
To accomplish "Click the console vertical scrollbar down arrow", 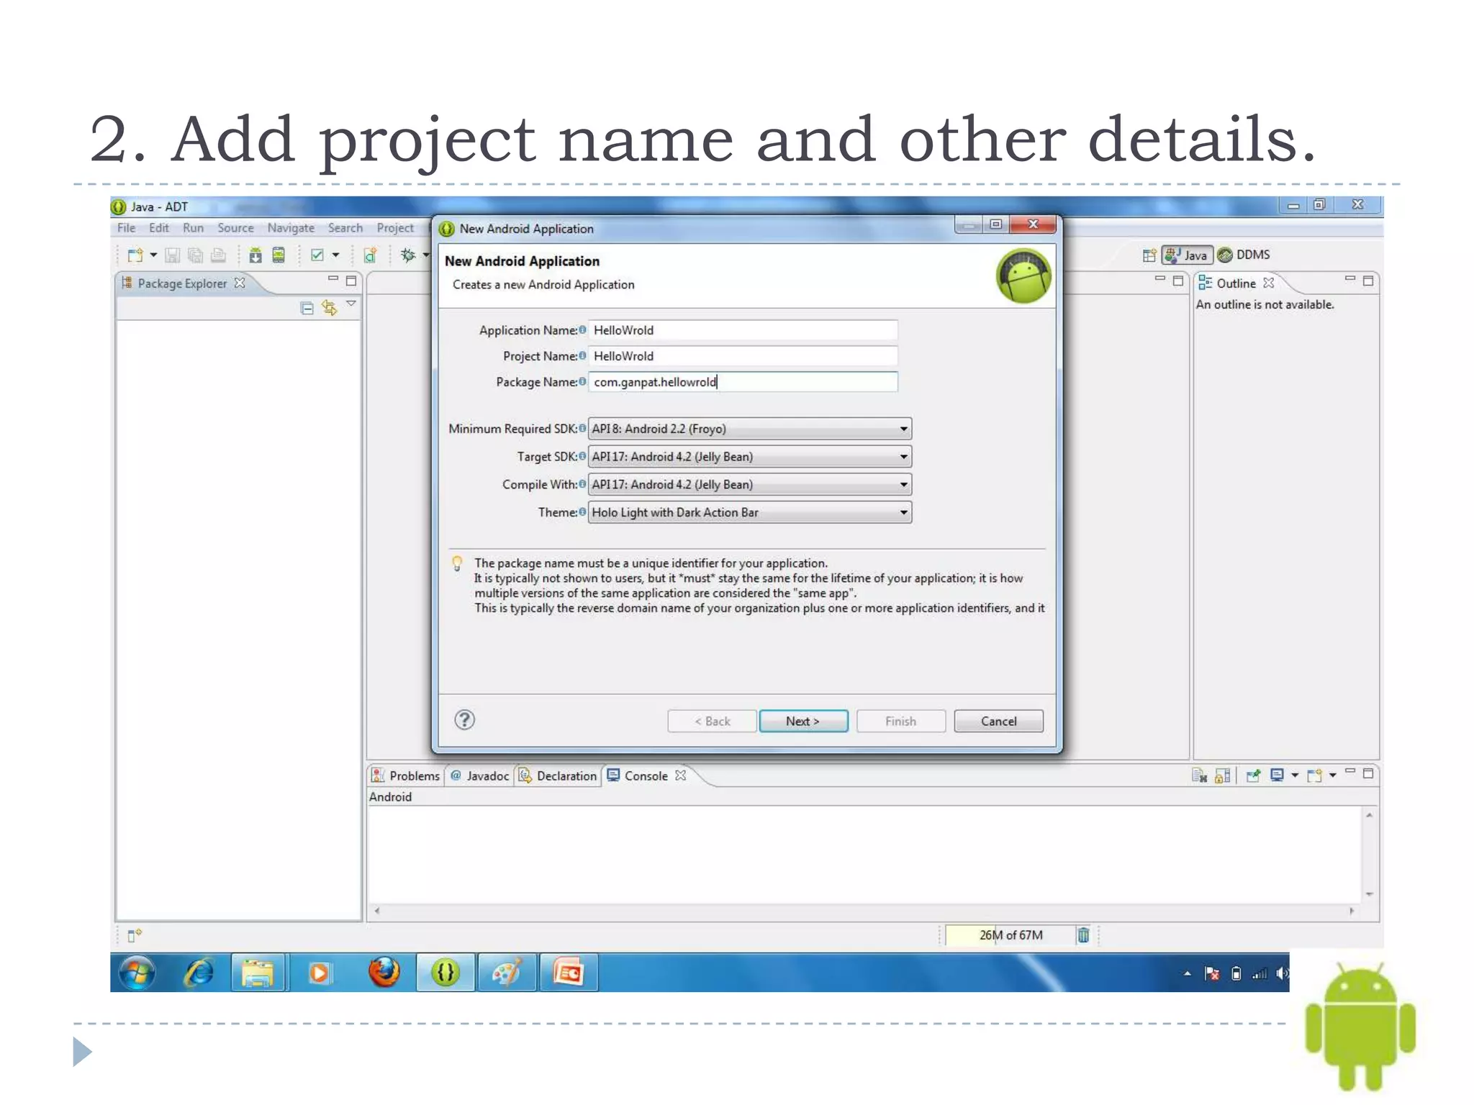I will click(x=1369, y=894).
